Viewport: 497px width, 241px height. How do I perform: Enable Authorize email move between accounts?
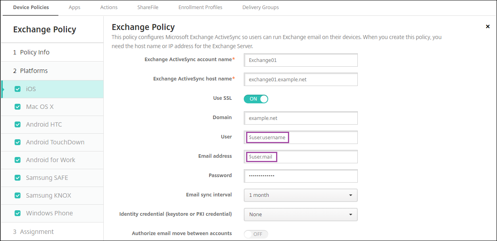[x=256, y=234]
